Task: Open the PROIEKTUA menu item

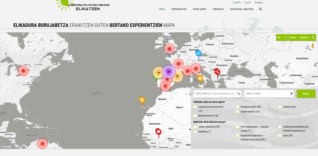Action: [x=218, y=9]
